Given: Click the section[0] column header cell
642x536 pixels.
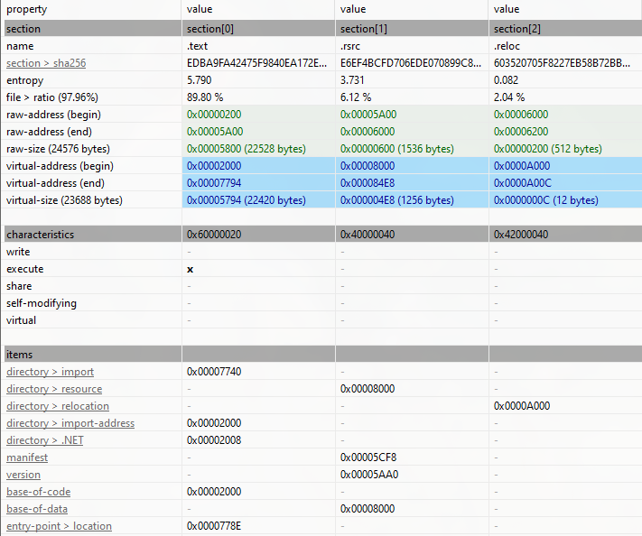Looking at the screenshot, I should pos(258,29).
